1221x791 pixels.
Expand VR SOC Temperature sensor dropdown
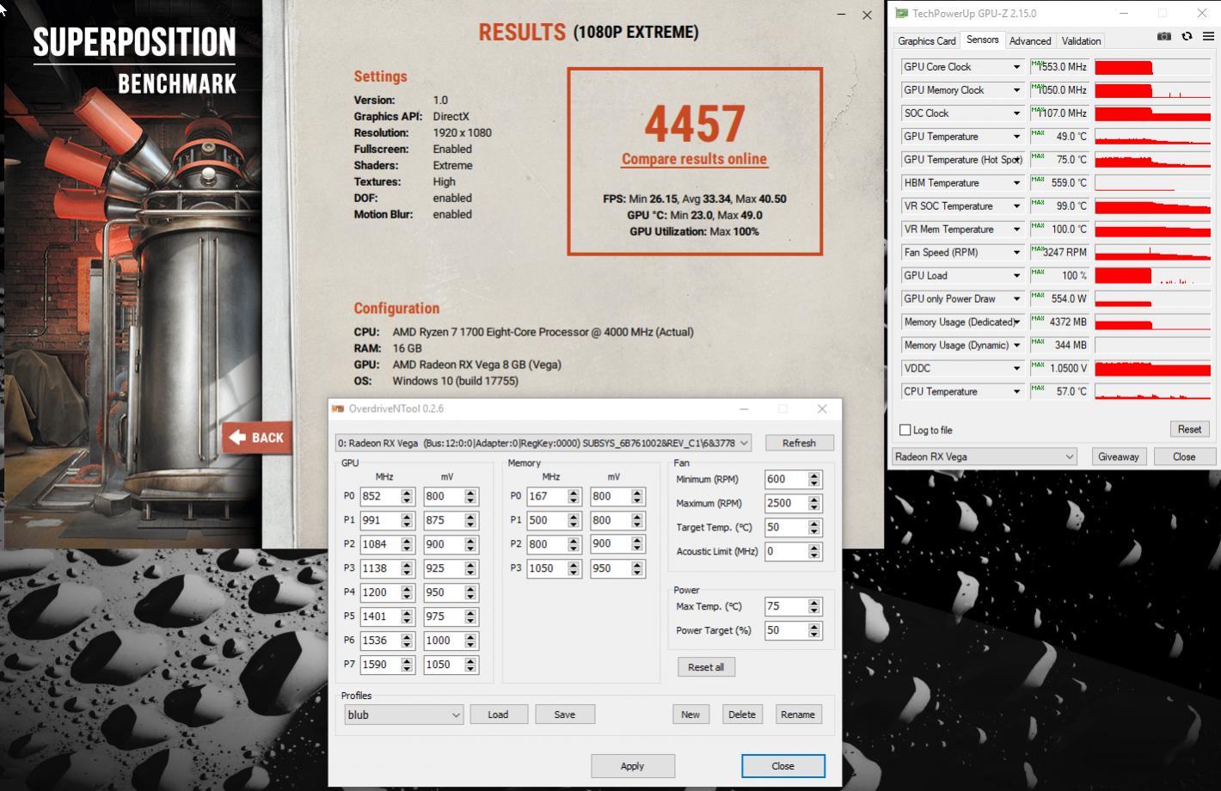[1016, 206]
